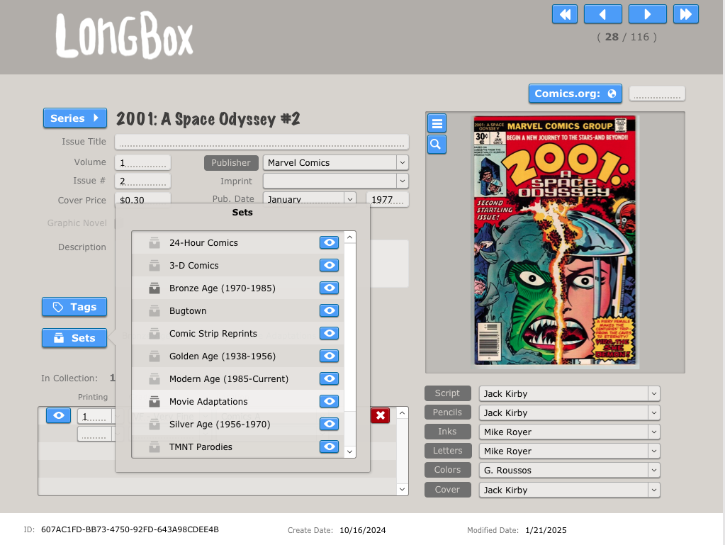Go to the previous record
The width and height of the screenshot is (725, 545).
click(x=603, y=14)
